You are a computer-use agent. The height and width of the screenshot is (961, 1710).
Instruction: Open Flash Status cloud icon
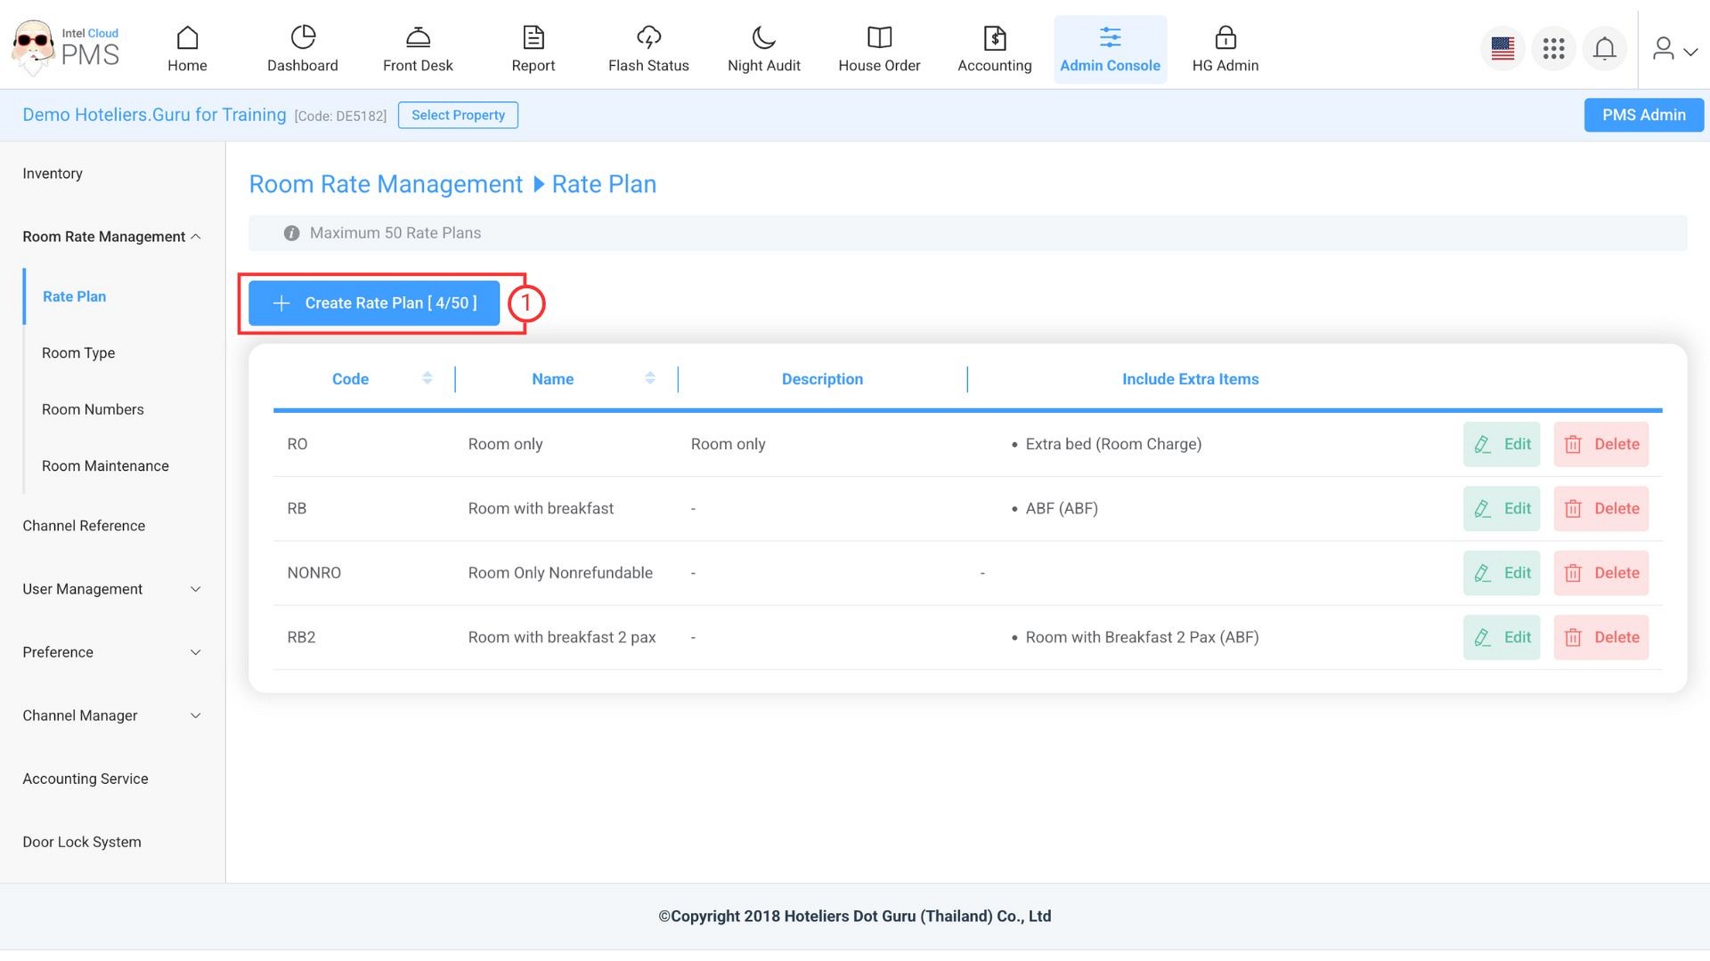[x=648, y=37]
